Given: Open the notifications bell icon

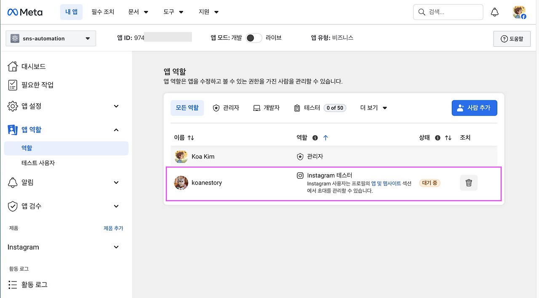Looking at the screenshot, I should (x=495, y=12).
